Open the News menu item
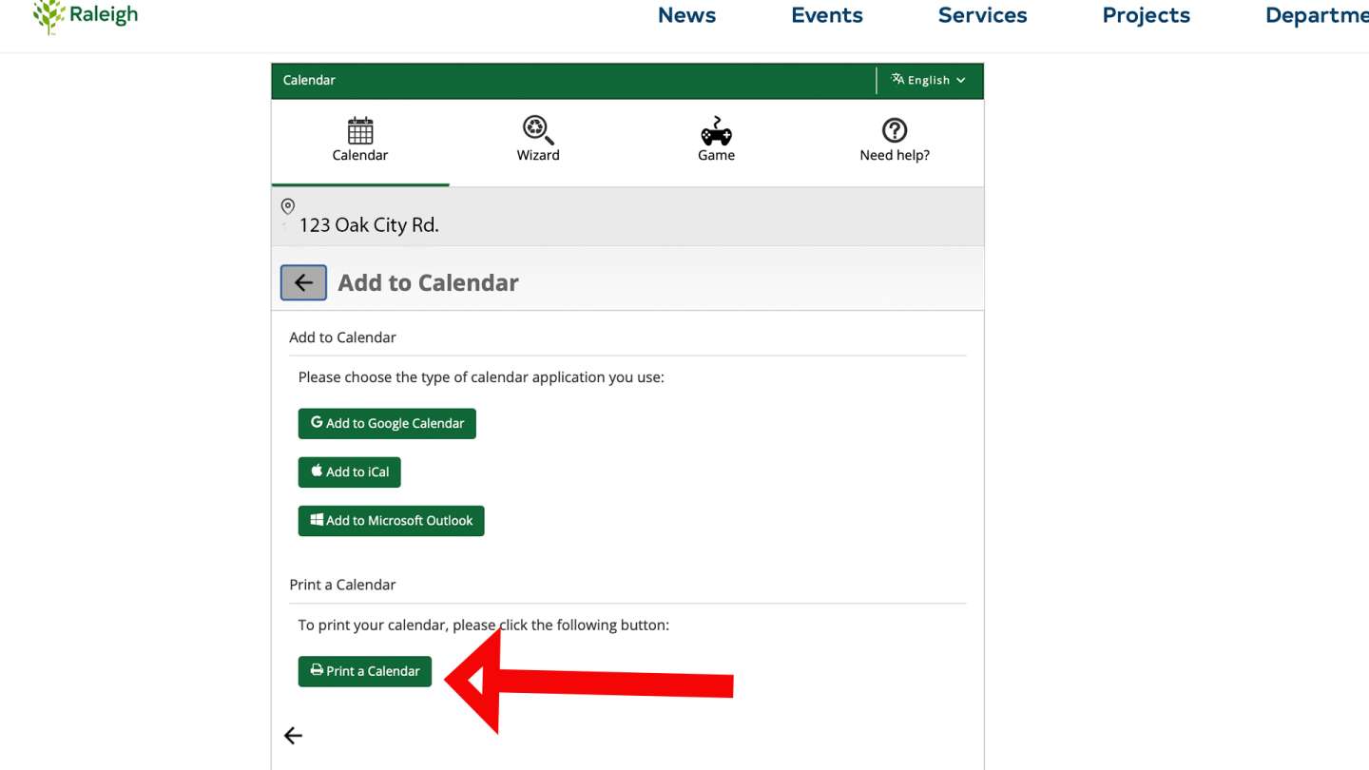The image size is (1369, 770). 686,15
